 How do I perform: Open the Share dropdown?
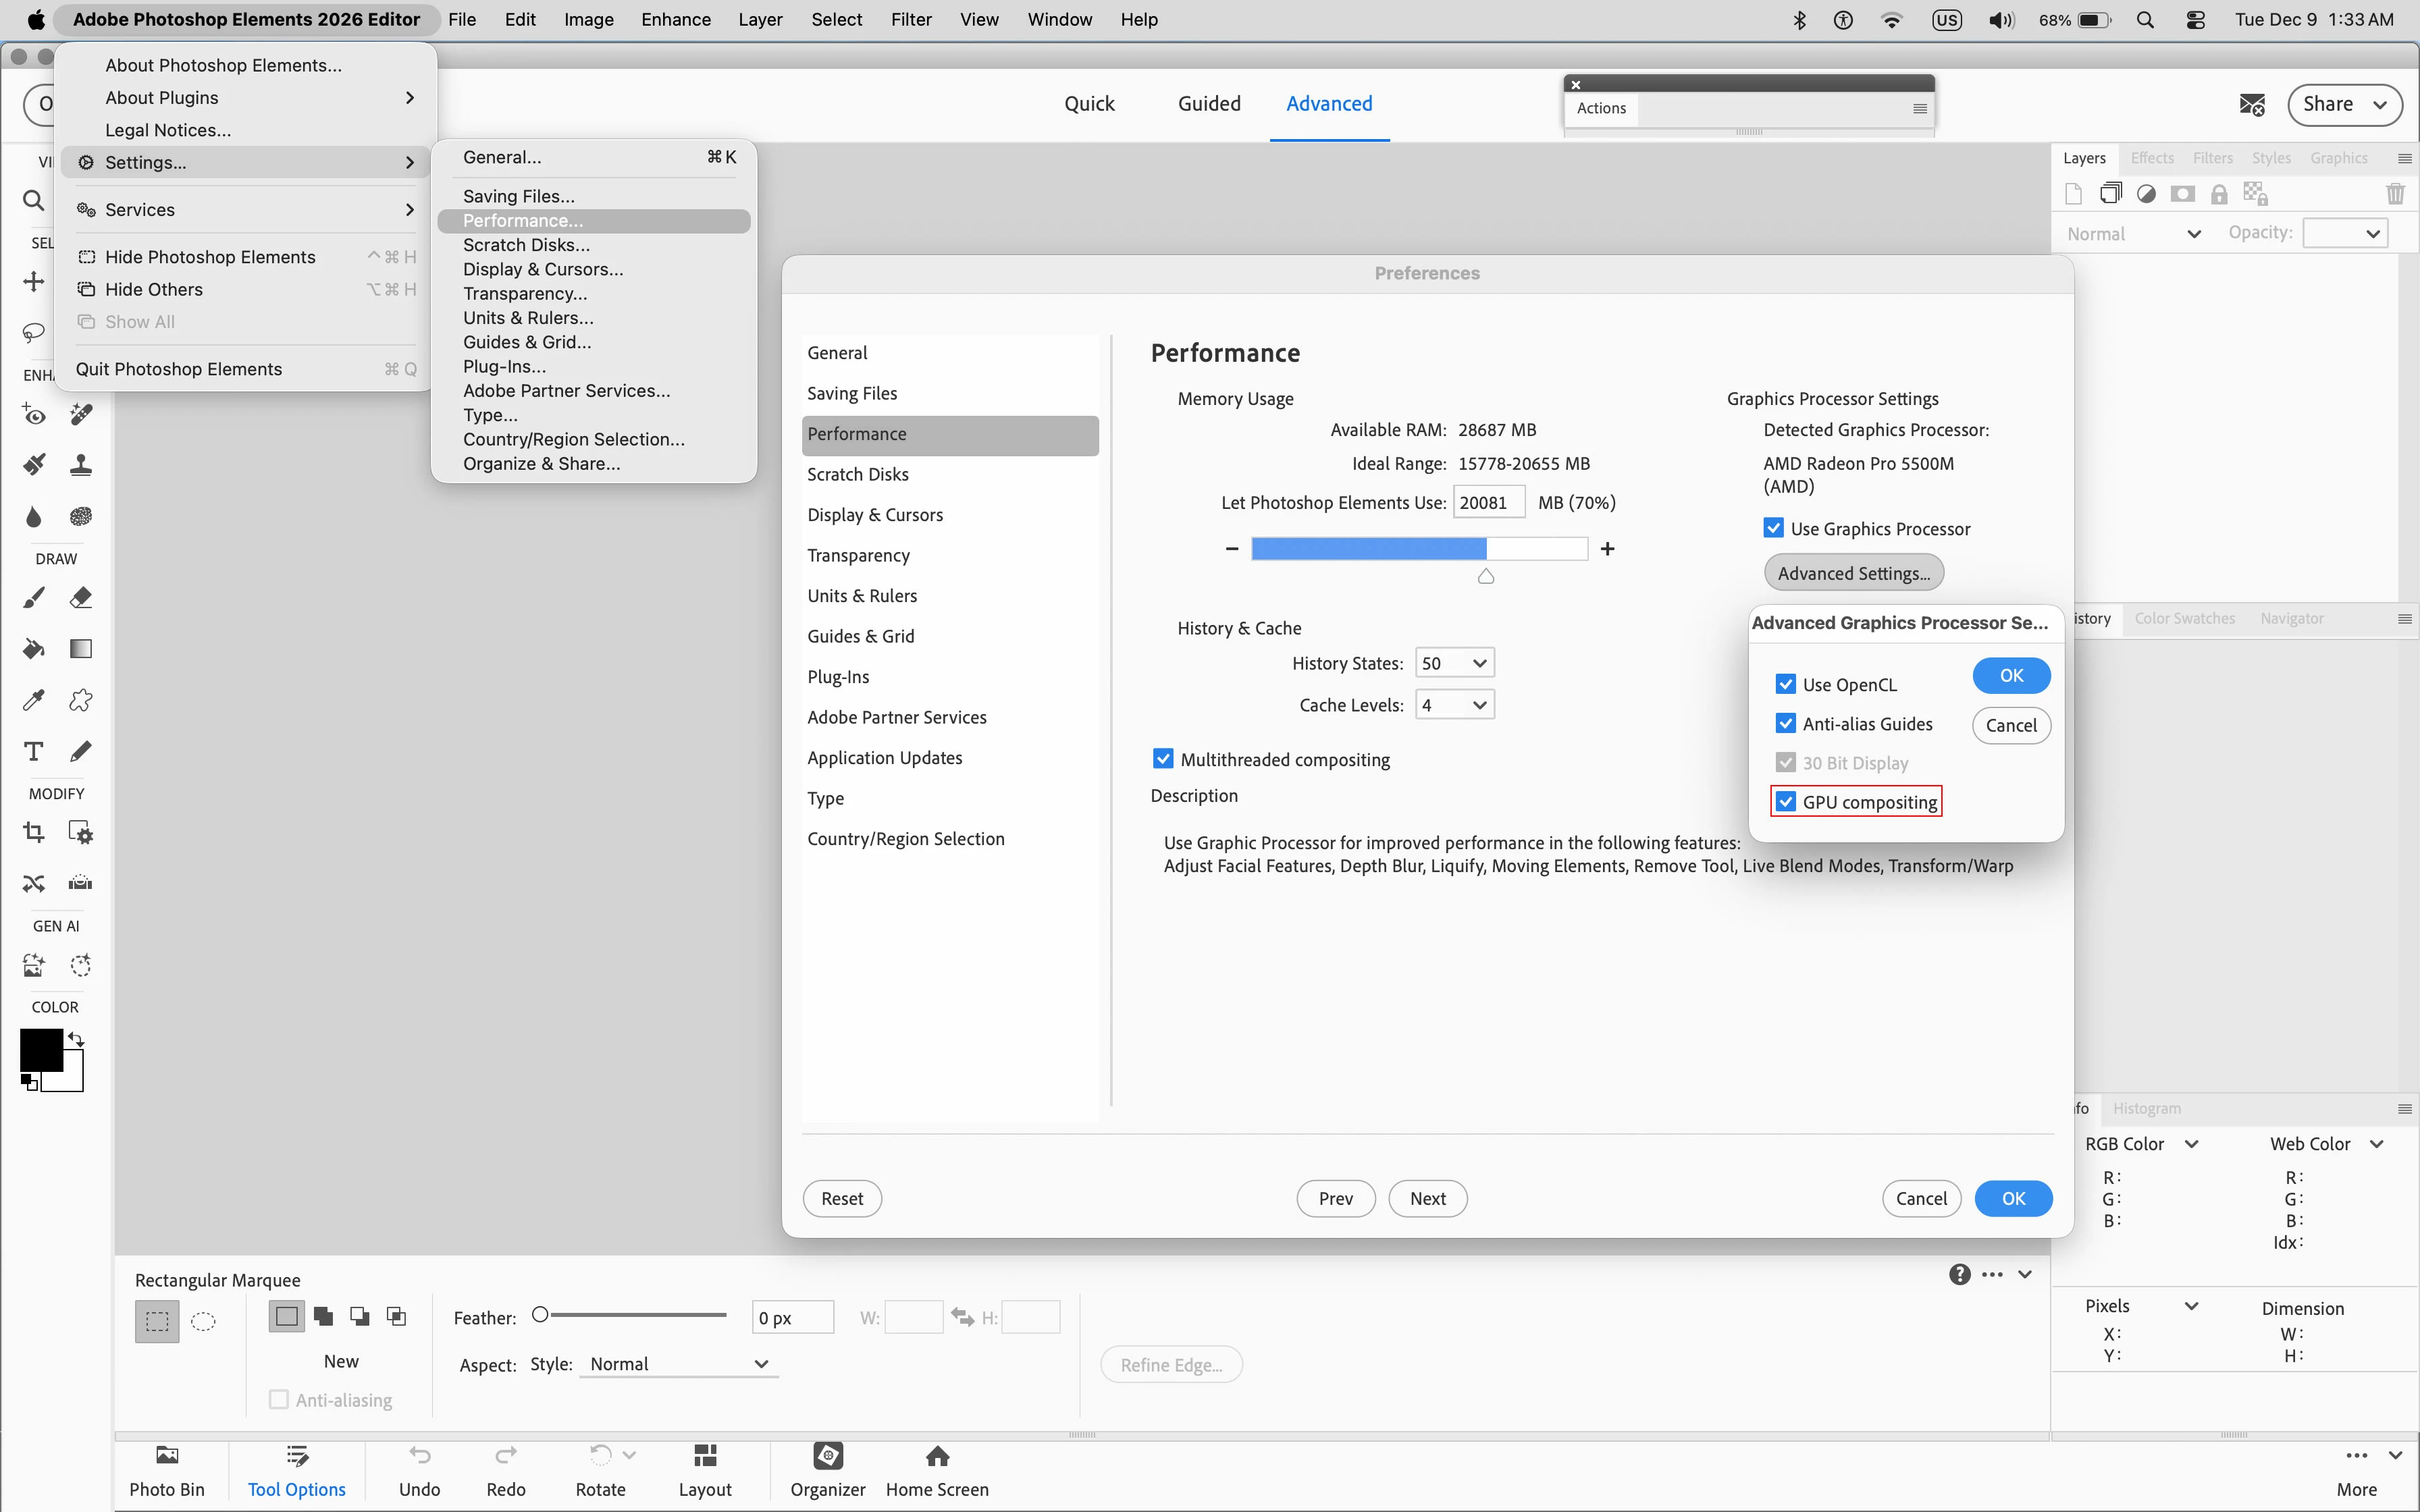[x=2344, y=105]
